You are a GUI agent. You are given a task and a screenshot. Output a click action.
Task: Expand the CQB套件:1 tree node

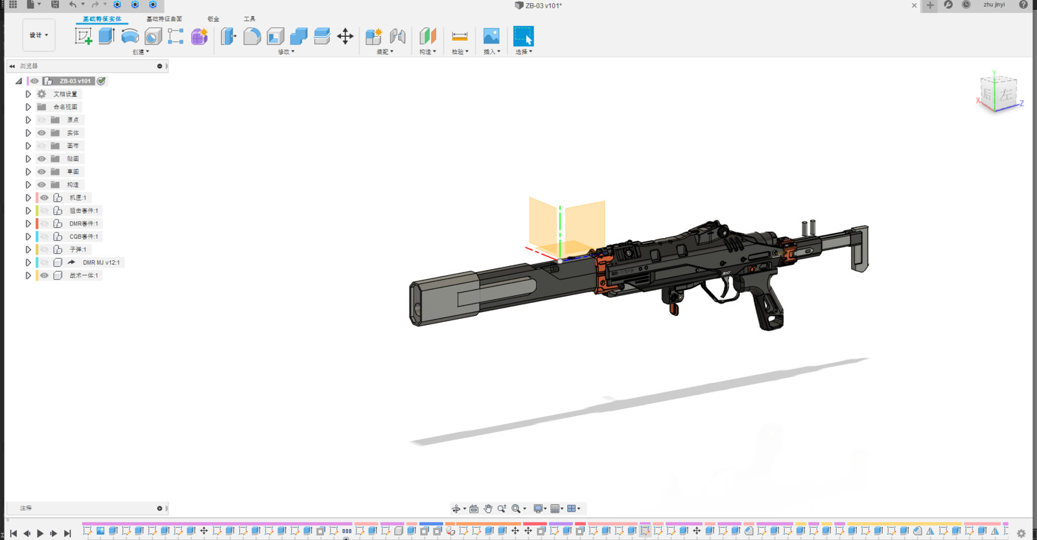click(28, 236)
